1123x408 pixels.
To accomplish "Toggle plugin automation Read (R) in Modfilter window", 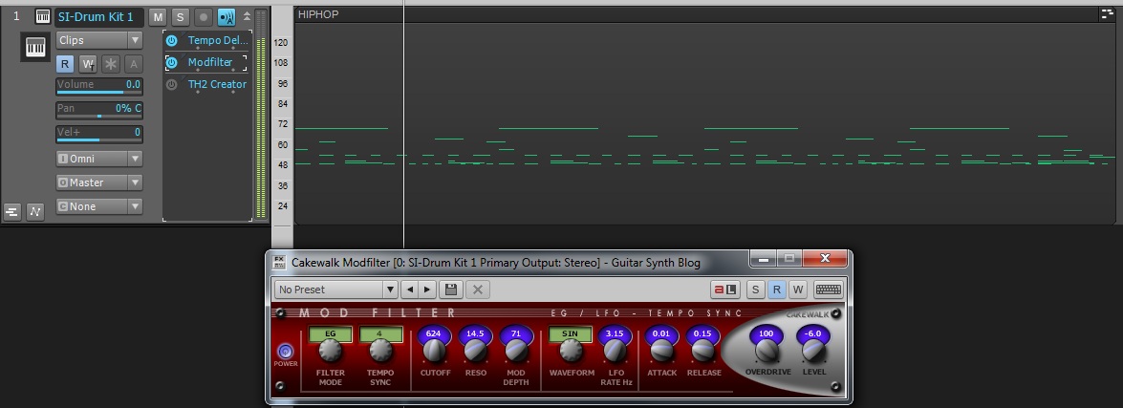I will (776, 290).
